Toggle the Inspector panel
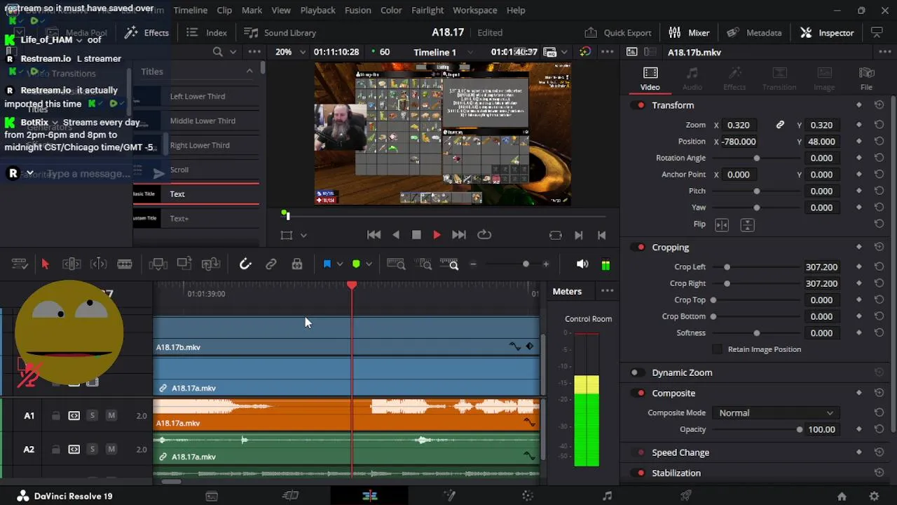This screenshot has width=897, height=505. [x=827, y=32]
